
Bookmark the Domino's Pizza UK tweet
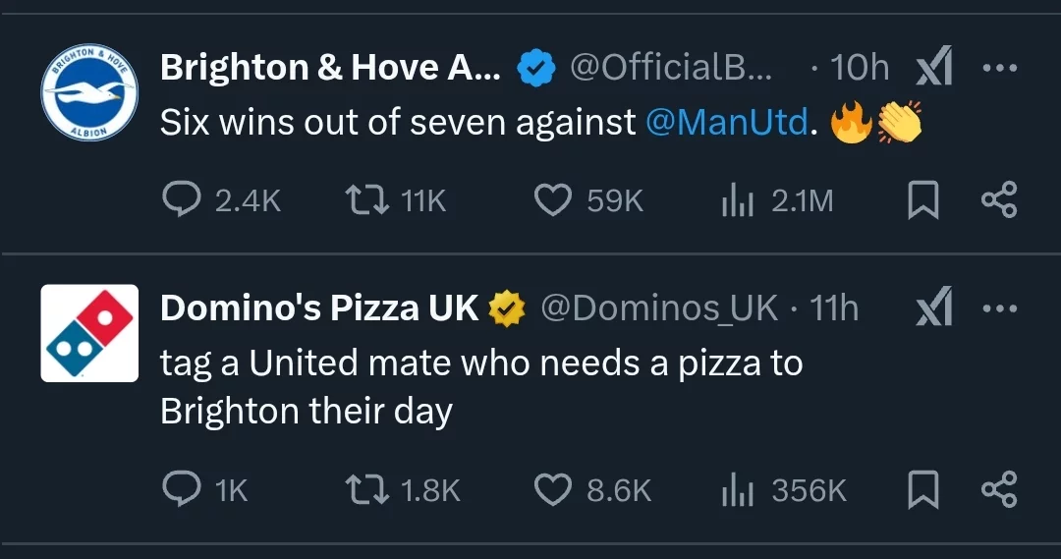click(921, 489)
